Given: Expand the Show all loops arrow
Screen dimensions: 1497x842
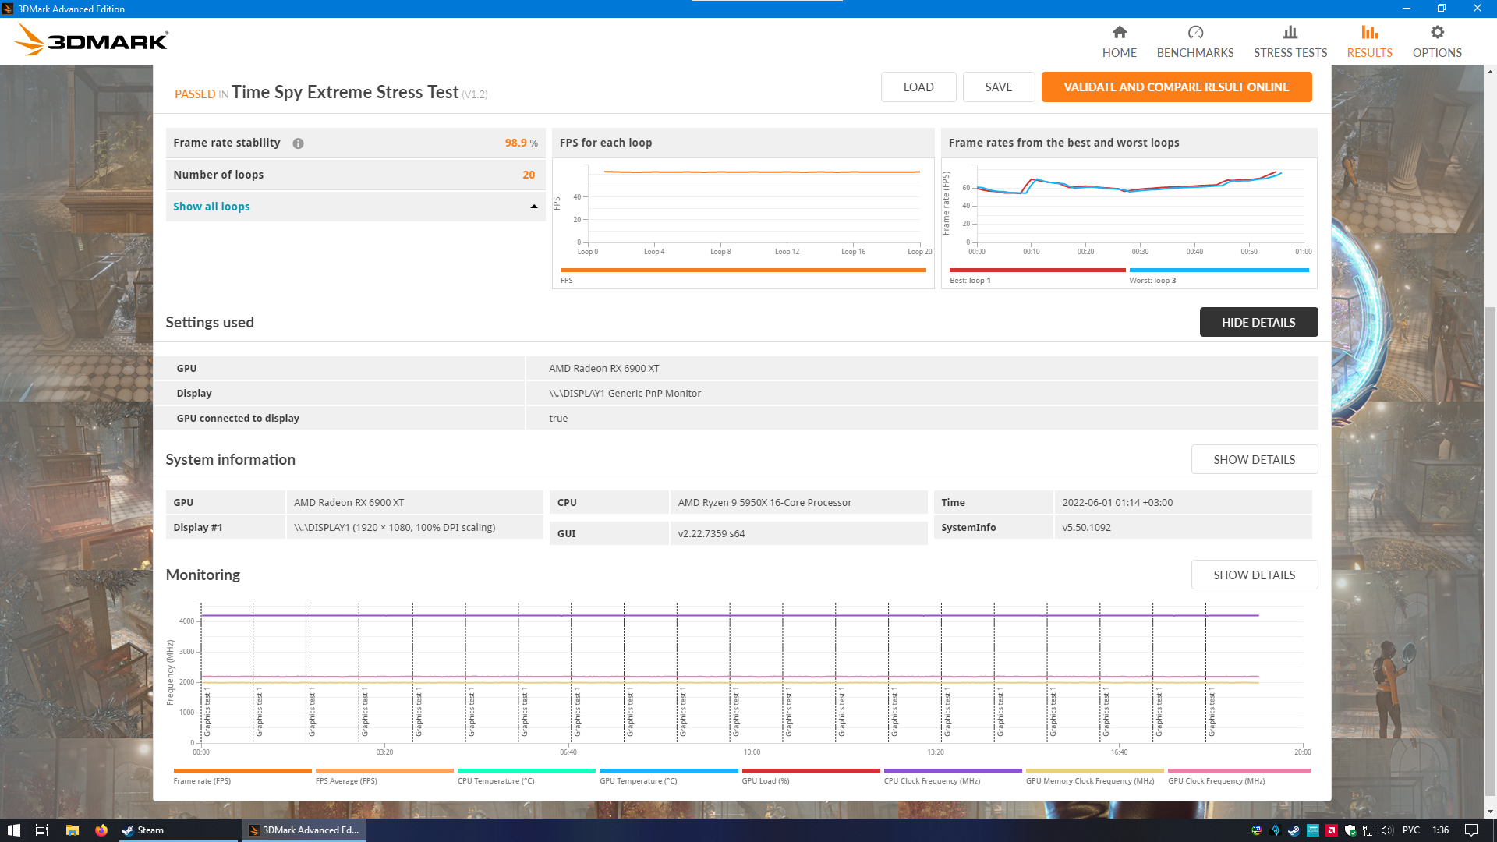Looking at the screenshot, I should pos(533,207).
